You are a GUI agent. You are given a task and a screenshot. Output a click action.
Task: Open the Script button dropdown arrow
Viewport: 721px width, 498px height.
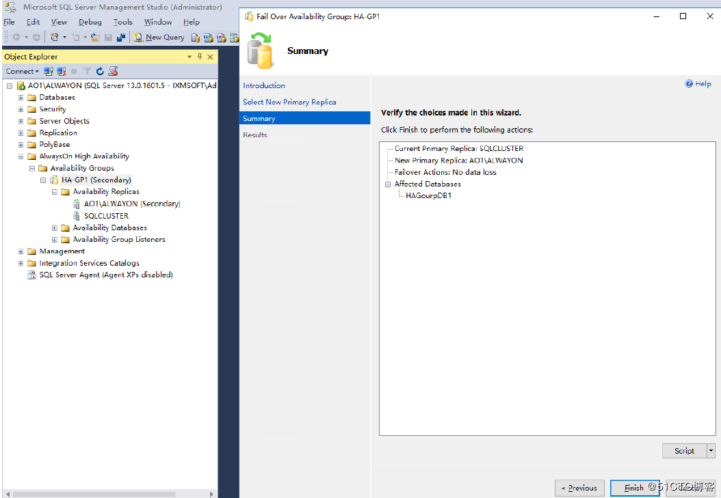711,451
